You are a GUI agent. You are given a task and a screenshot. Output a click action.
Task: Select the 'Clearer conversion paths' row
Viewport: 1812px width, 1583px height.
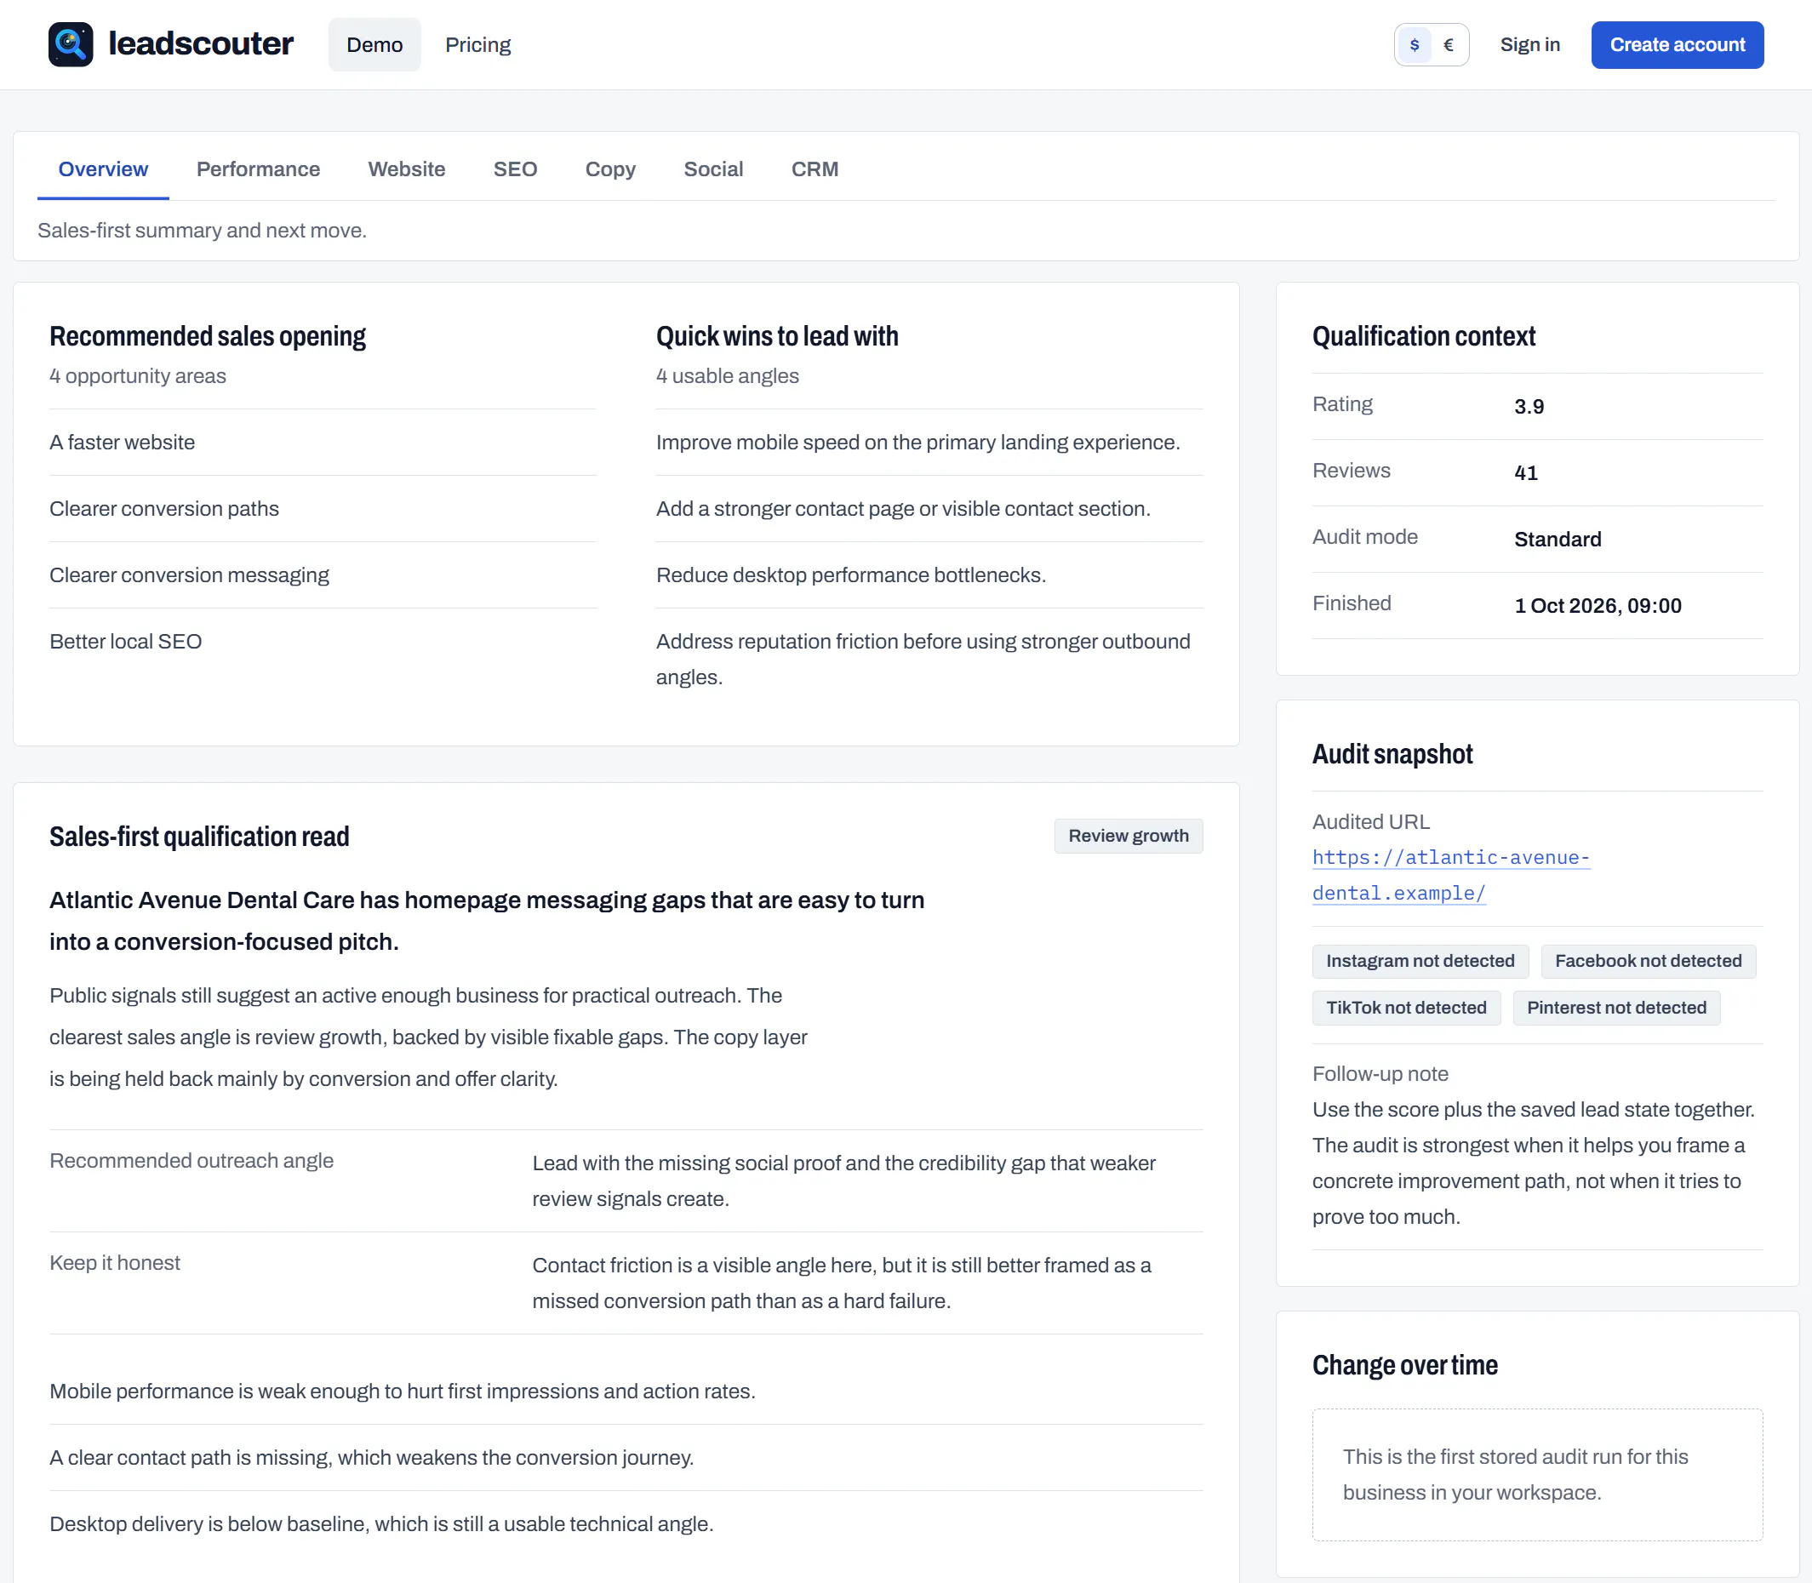pos(323,509)
